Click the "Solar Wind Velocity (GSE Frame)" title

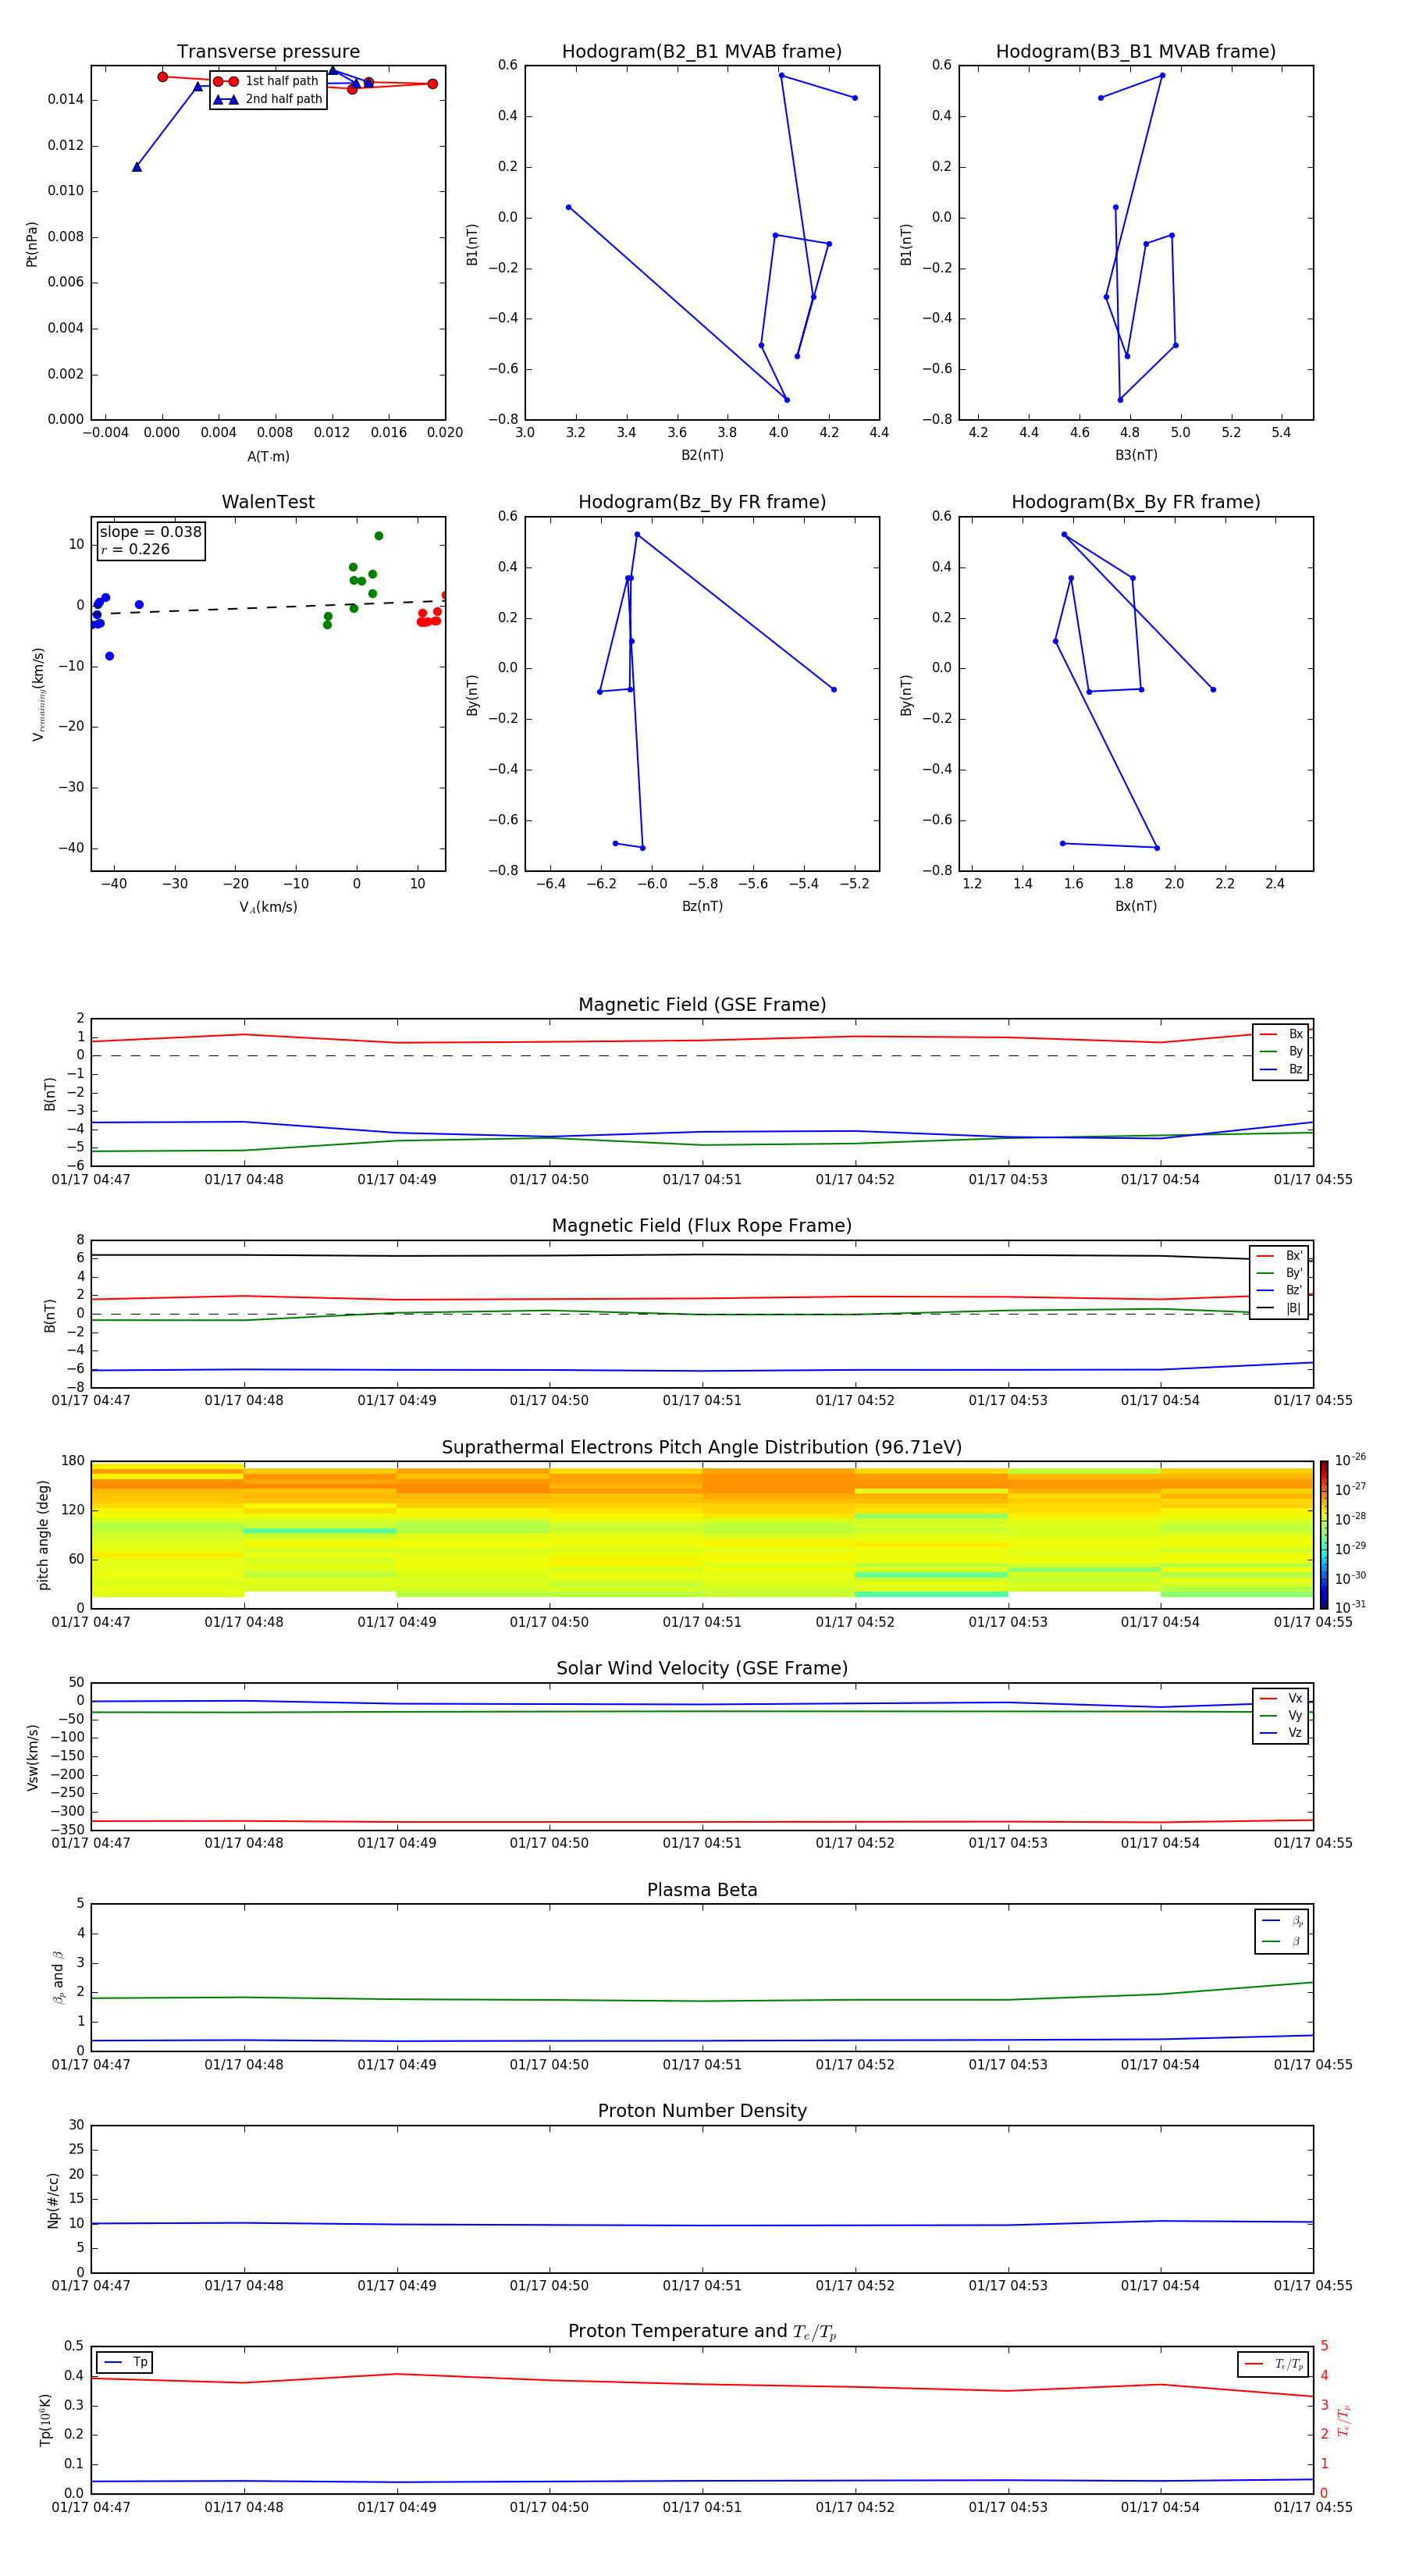(x=701, y=1668)
